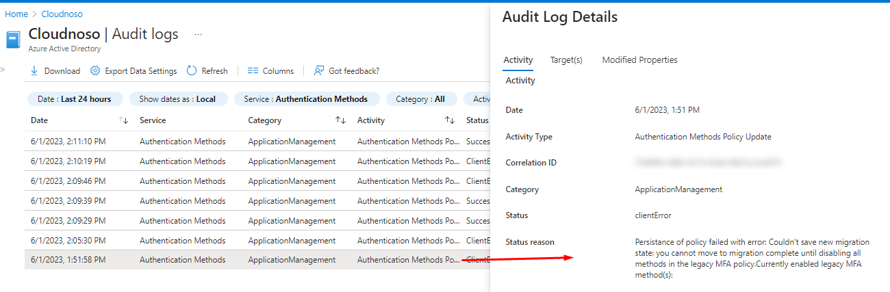Click the Got feedback person icon

(x=319, y=71)
